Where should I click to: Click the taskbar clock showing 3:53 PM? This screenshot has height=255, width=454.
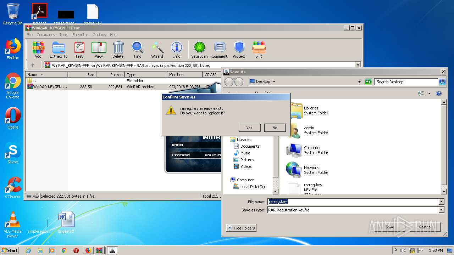pos(436,250)
